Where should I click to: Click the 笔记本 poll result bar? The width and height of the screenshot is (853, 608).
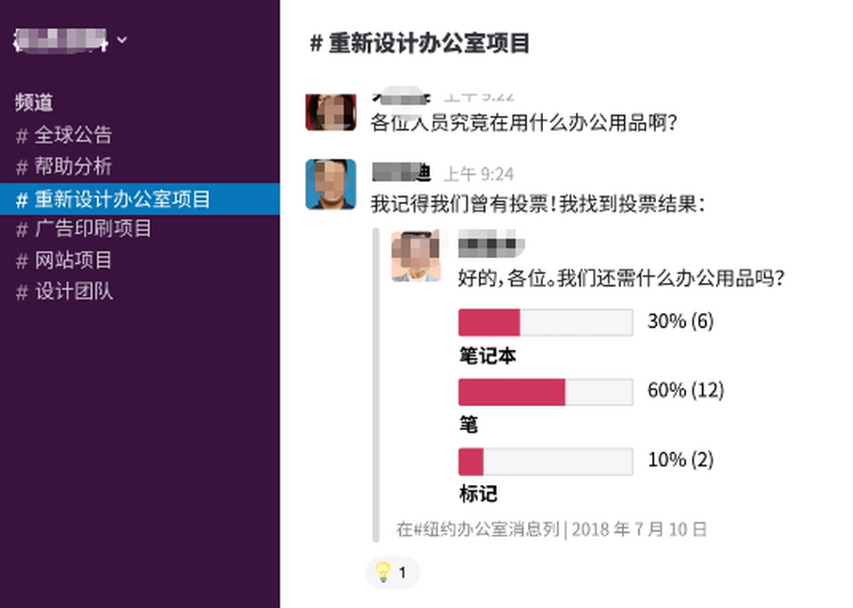[x=545, y=322]
